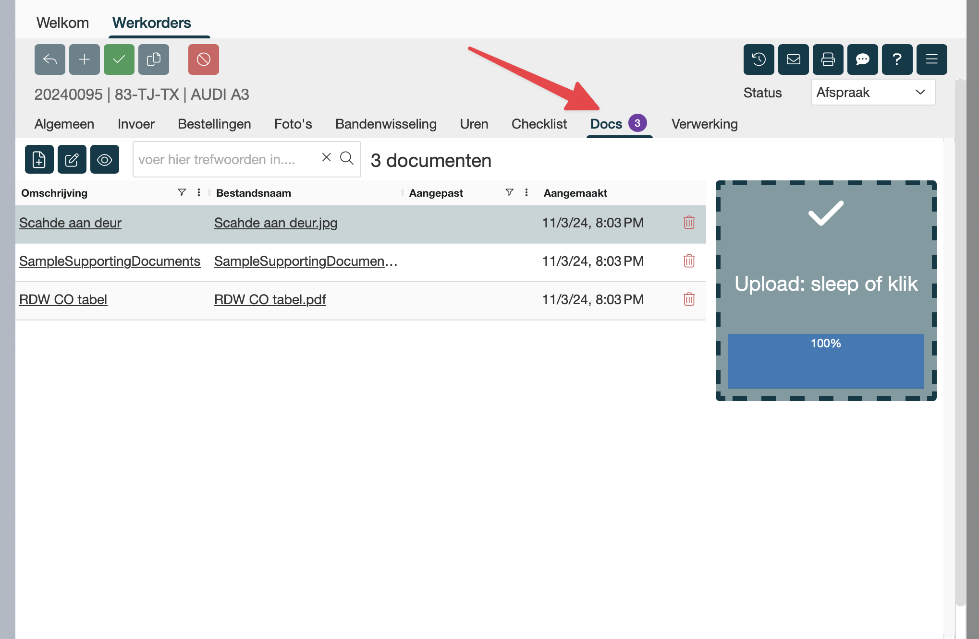Viewport: 979px width, 639px height.
Task: Click the red cancel icon
Action: click(204, 59)
